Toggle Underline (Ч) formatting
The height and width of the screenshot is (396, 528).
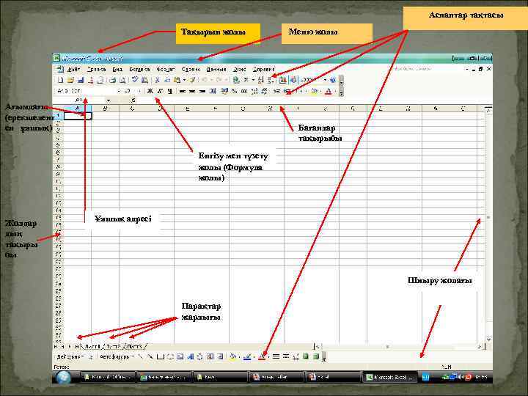(x=169, y=91)
